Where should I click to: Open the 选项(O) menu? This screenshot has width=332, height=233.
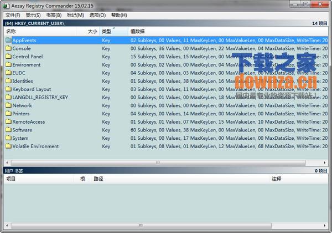(x=97, y=15)
